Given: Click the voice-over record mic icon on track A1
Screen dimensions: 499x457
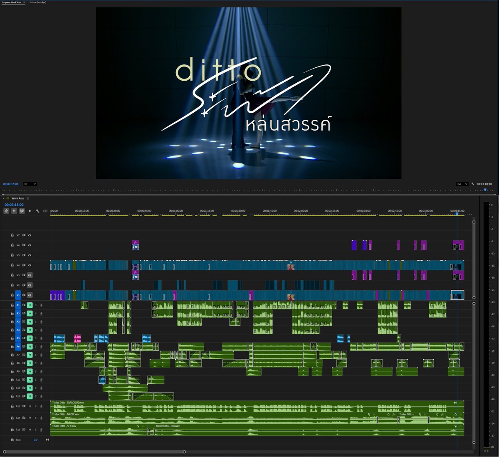Looking at the screenshot, I should click(x=41, y=305).
